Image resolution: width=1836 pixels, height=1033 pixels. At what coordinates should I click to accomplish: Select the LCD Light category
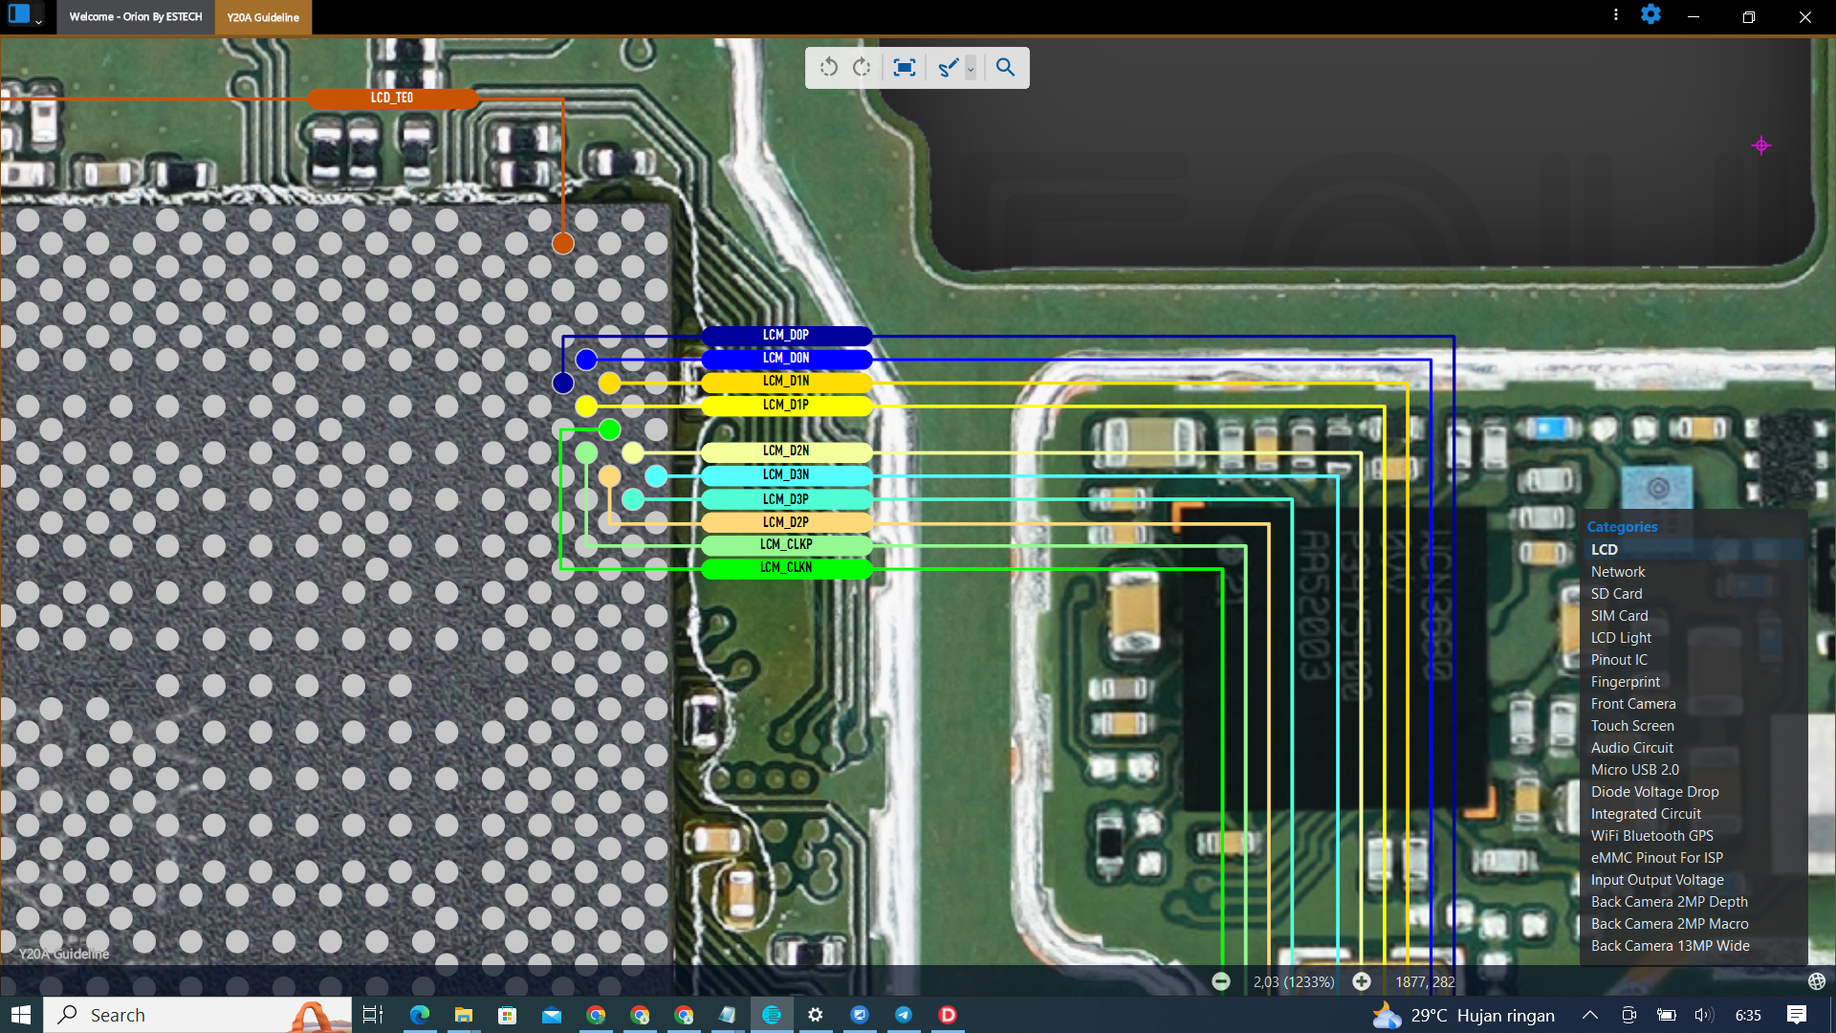coord(1621,638)
